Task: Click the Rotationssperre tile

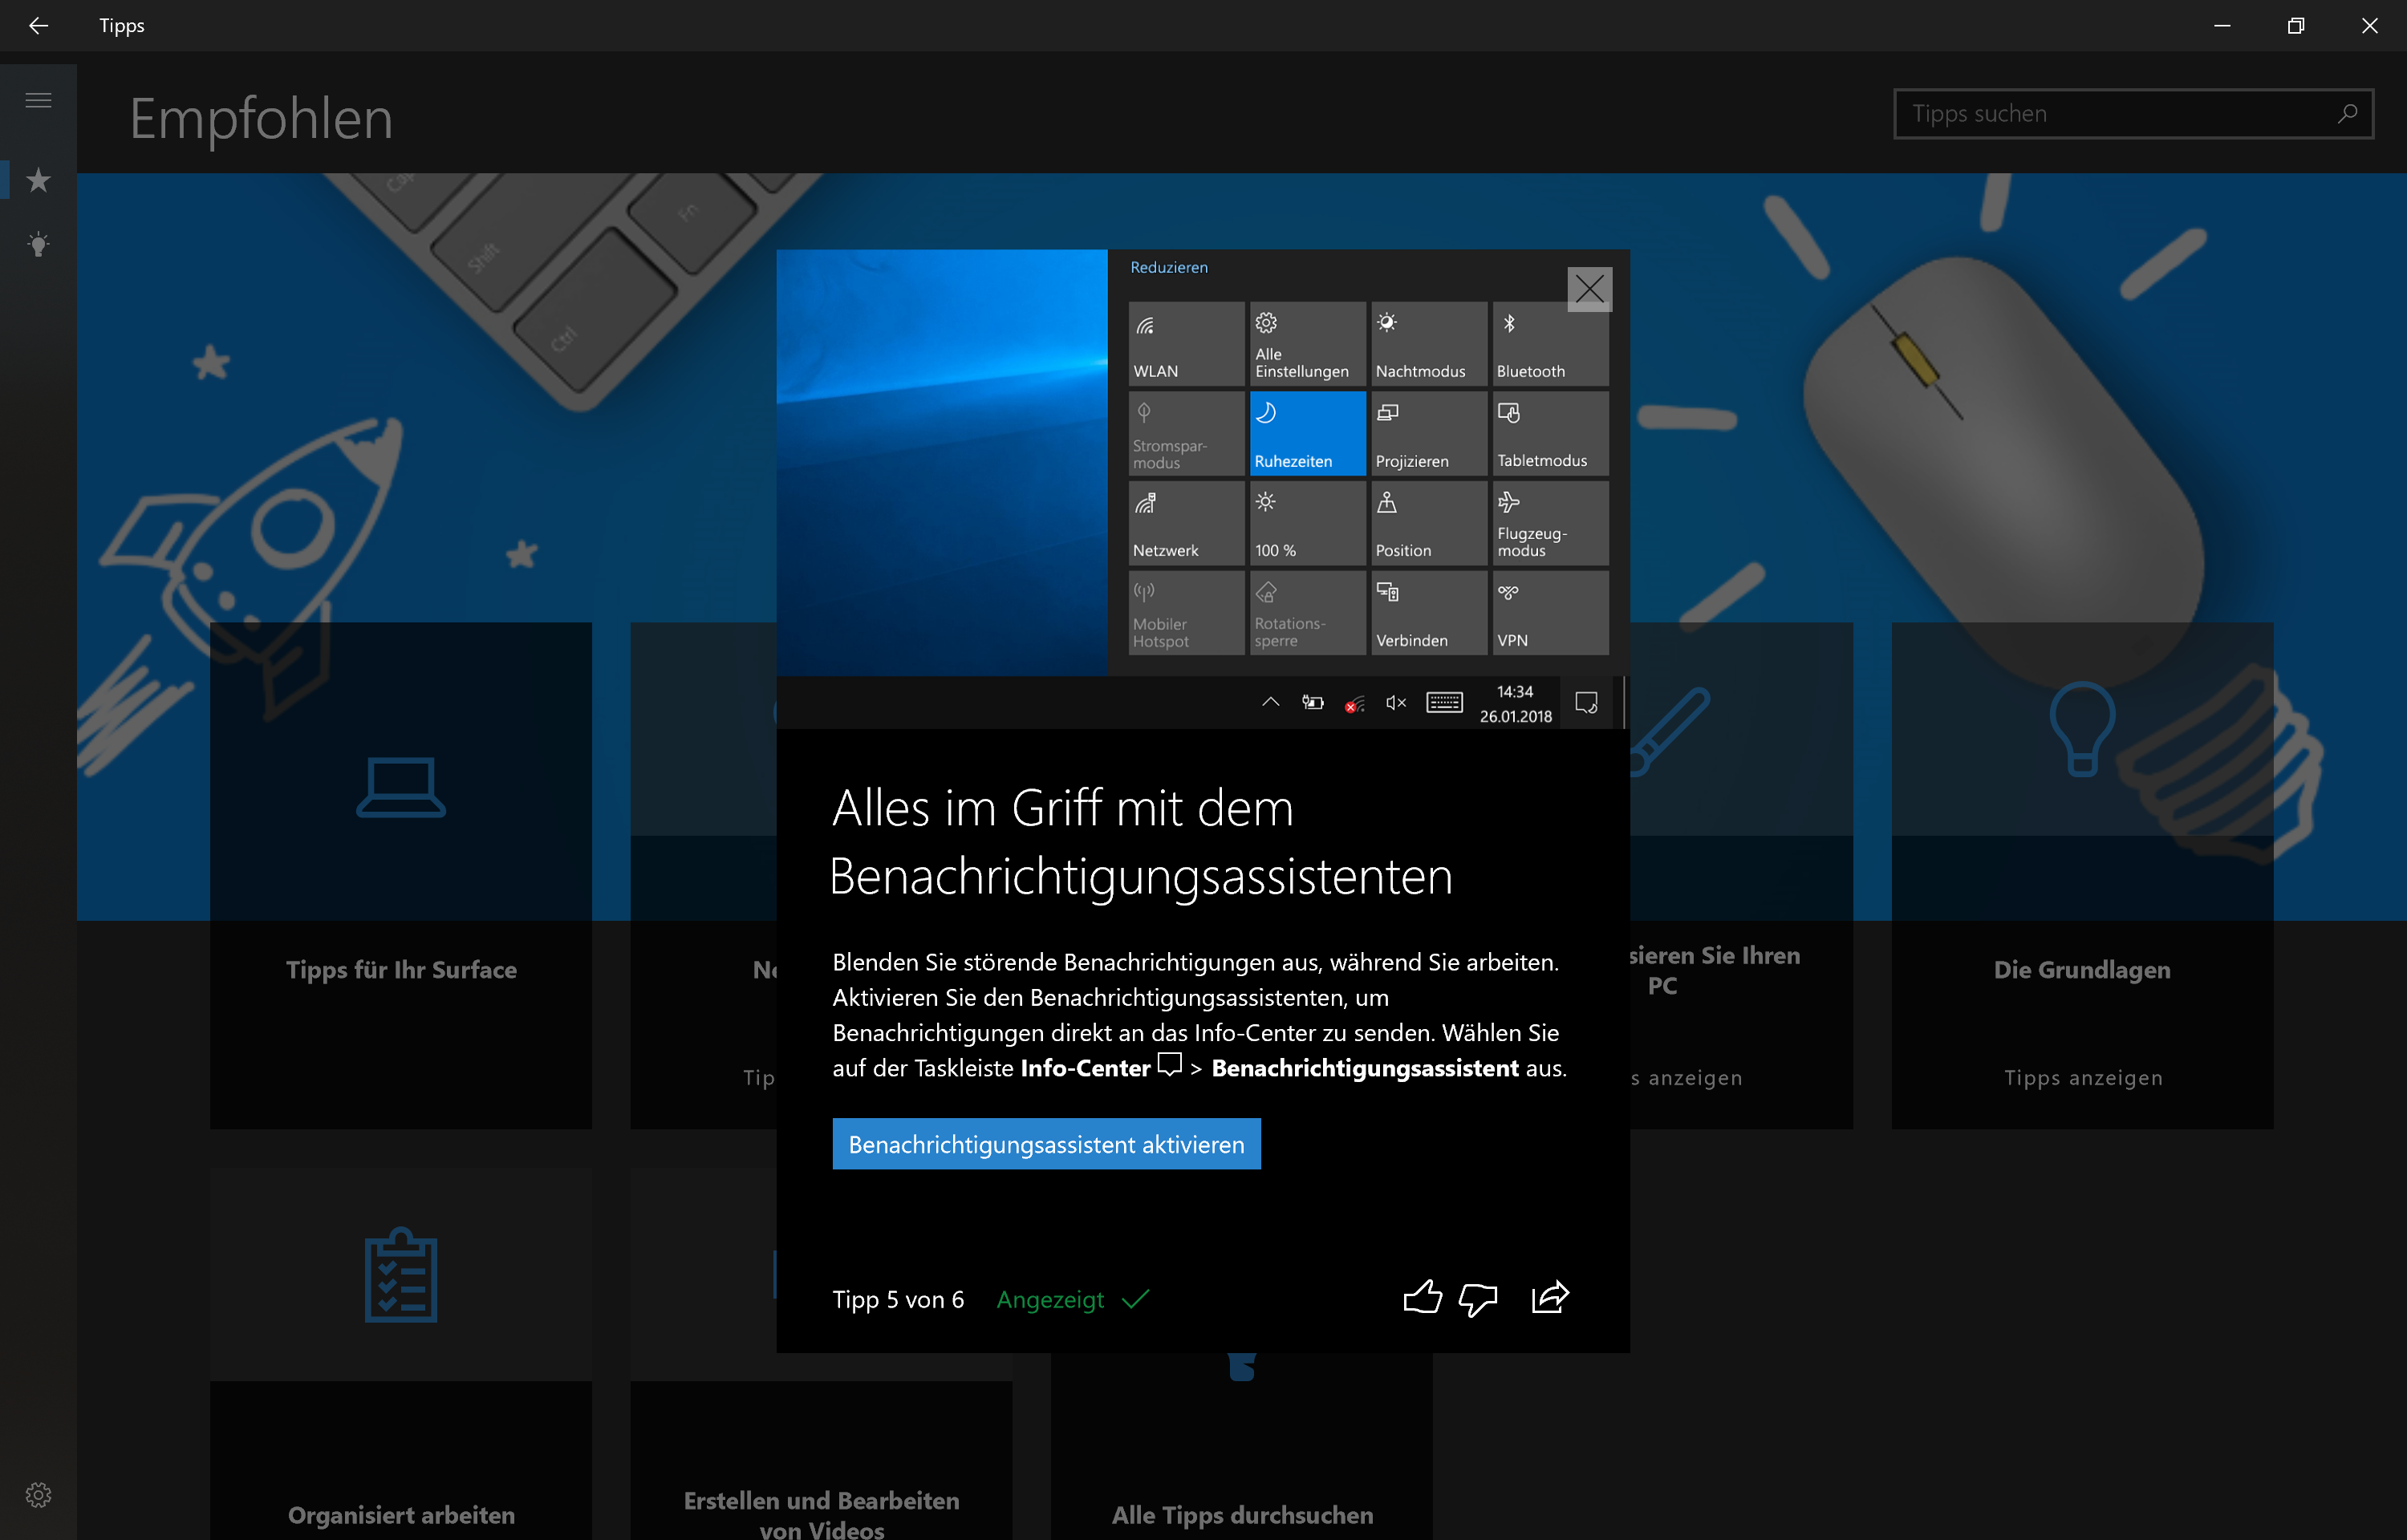Action: coord(1307,613)
